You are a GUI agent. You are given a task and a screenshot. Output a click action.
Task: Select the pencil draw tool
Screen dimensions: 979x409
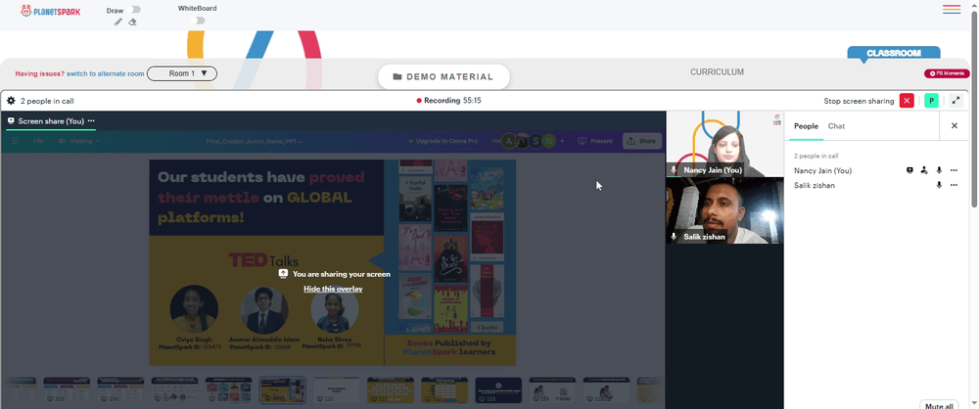click(x=118, y=22)
